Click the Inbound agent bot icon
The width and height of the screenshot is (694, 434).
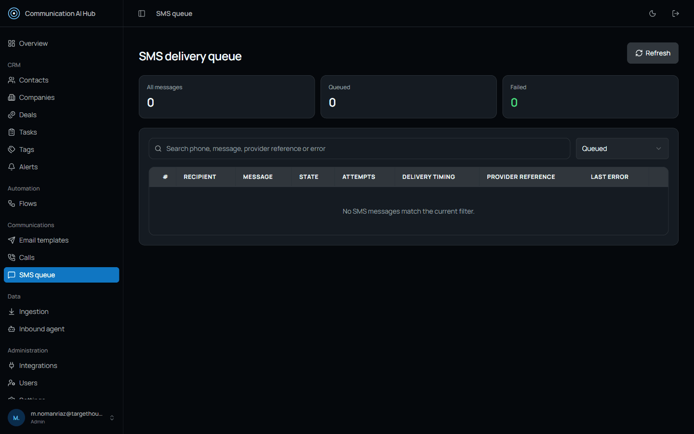[x=12, y=329]
